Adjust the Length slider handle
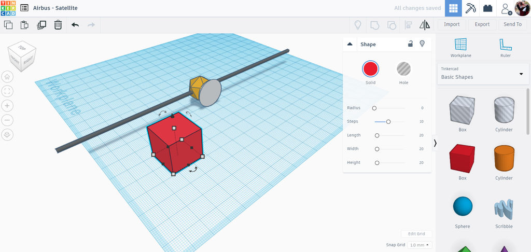This screenshot has width=531, height=252. 377,135
